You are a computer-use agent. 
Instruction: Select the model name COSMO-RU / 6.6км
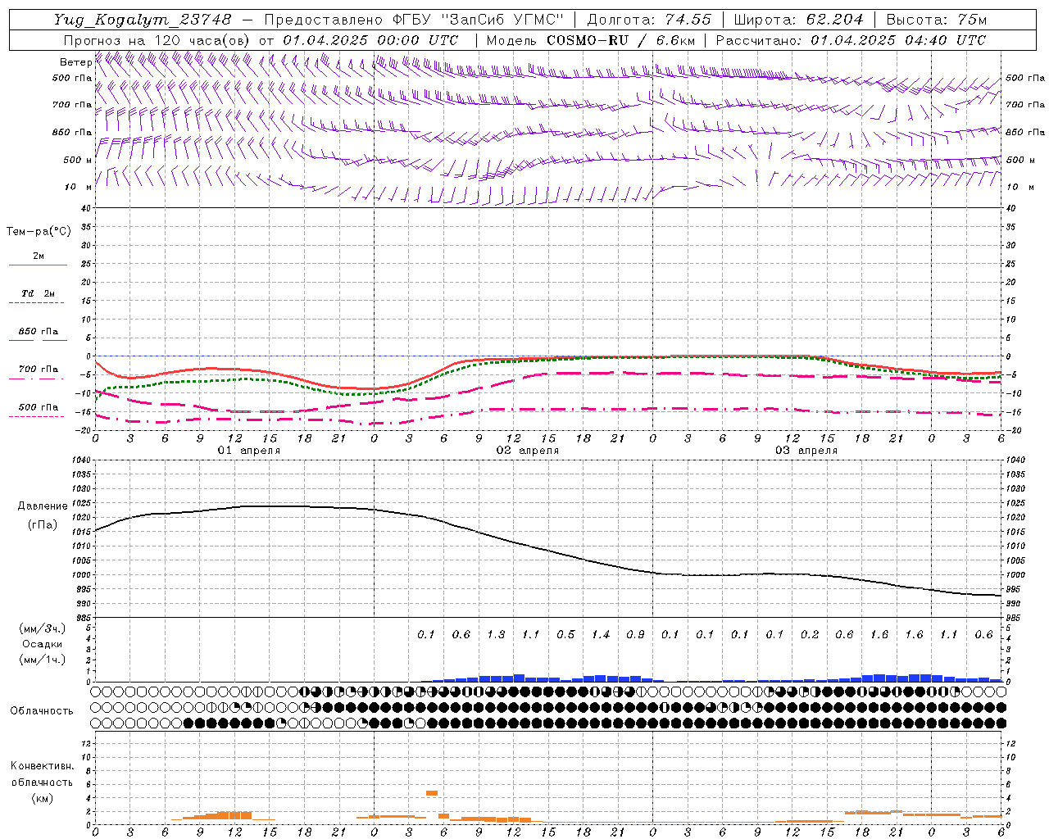[x=620, y=40]
